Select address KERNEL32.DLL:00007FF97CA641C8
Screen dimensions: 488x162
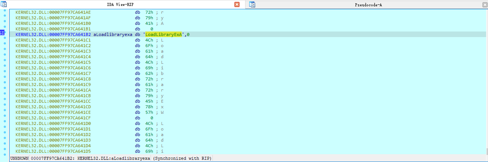pos(53,79)
